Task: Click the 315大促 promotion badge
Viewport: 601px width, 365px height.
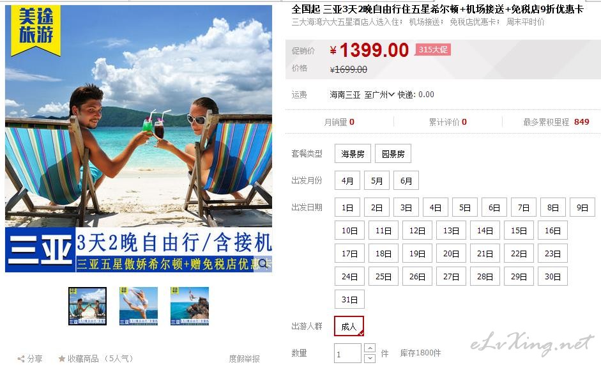Action: (433, 49)
